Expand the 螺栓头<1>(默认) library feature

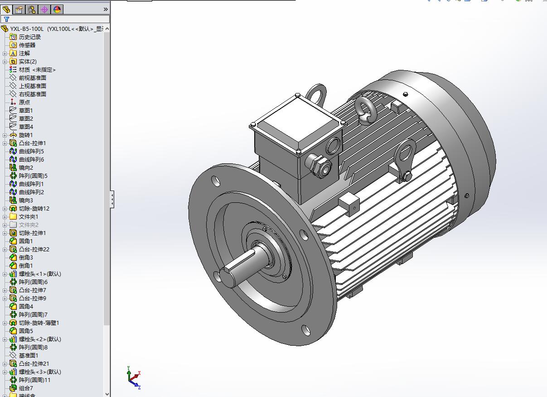point(5,274)
